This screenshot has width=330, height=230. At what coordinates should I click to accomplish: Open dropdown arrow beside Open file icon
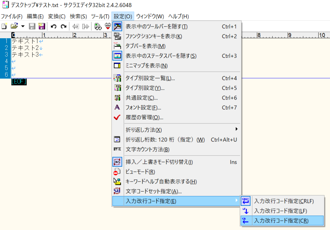(23, 26)
